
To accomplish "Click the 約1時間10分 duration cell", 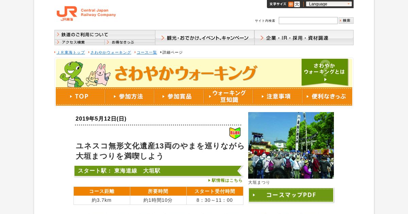I will click(158, 200).
